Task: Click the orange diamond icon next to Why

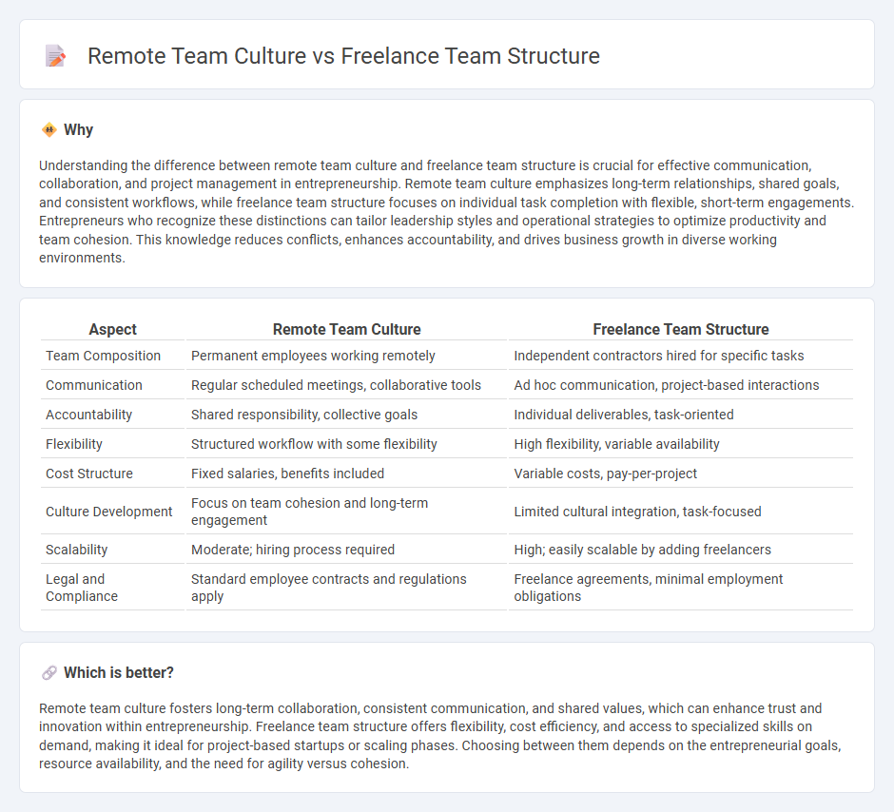Action: (49, 130)
